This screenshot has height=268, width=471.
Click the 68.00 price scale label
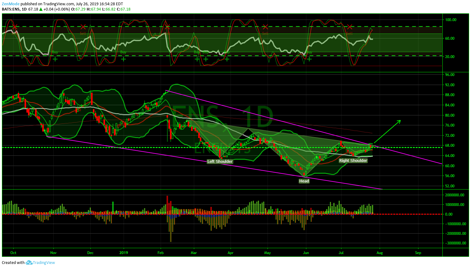click(450, 145)
